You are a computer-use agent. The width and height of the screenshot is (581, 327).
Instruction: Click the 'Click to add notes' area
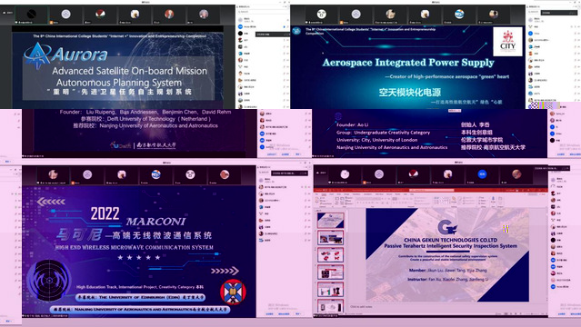[361, 307]
